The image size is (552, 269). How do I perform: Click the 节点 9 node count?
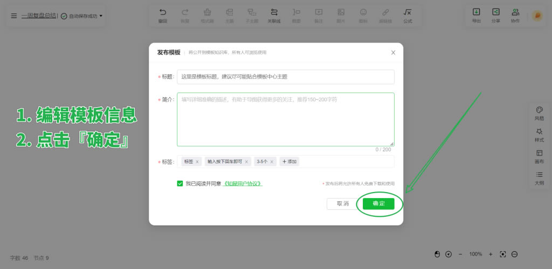[x=41, y=258]
